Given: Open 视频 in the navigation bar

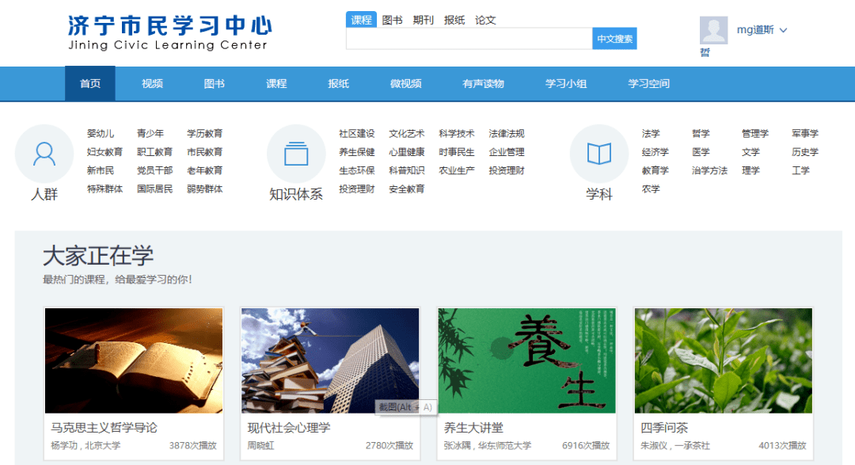Looking at the screenshot, I should (152, 84).
